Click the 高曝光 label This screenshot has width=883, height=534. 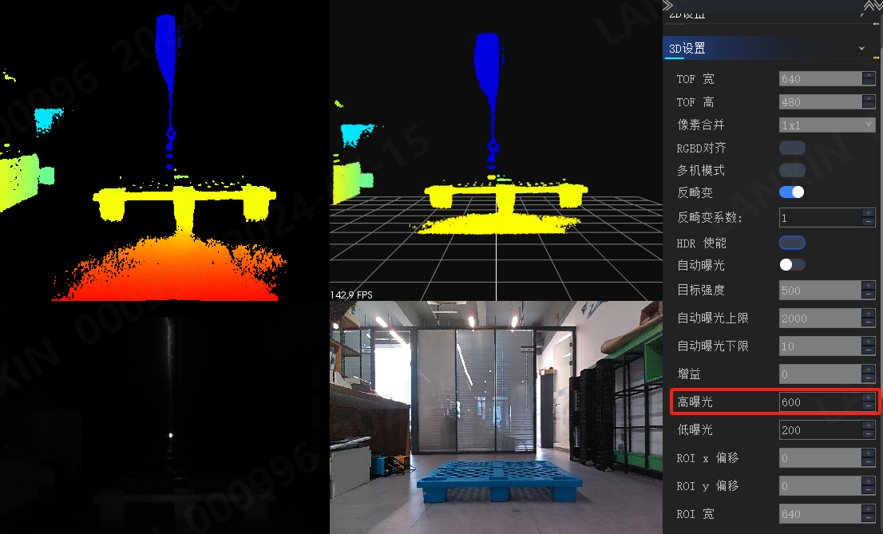click(695, 401)
